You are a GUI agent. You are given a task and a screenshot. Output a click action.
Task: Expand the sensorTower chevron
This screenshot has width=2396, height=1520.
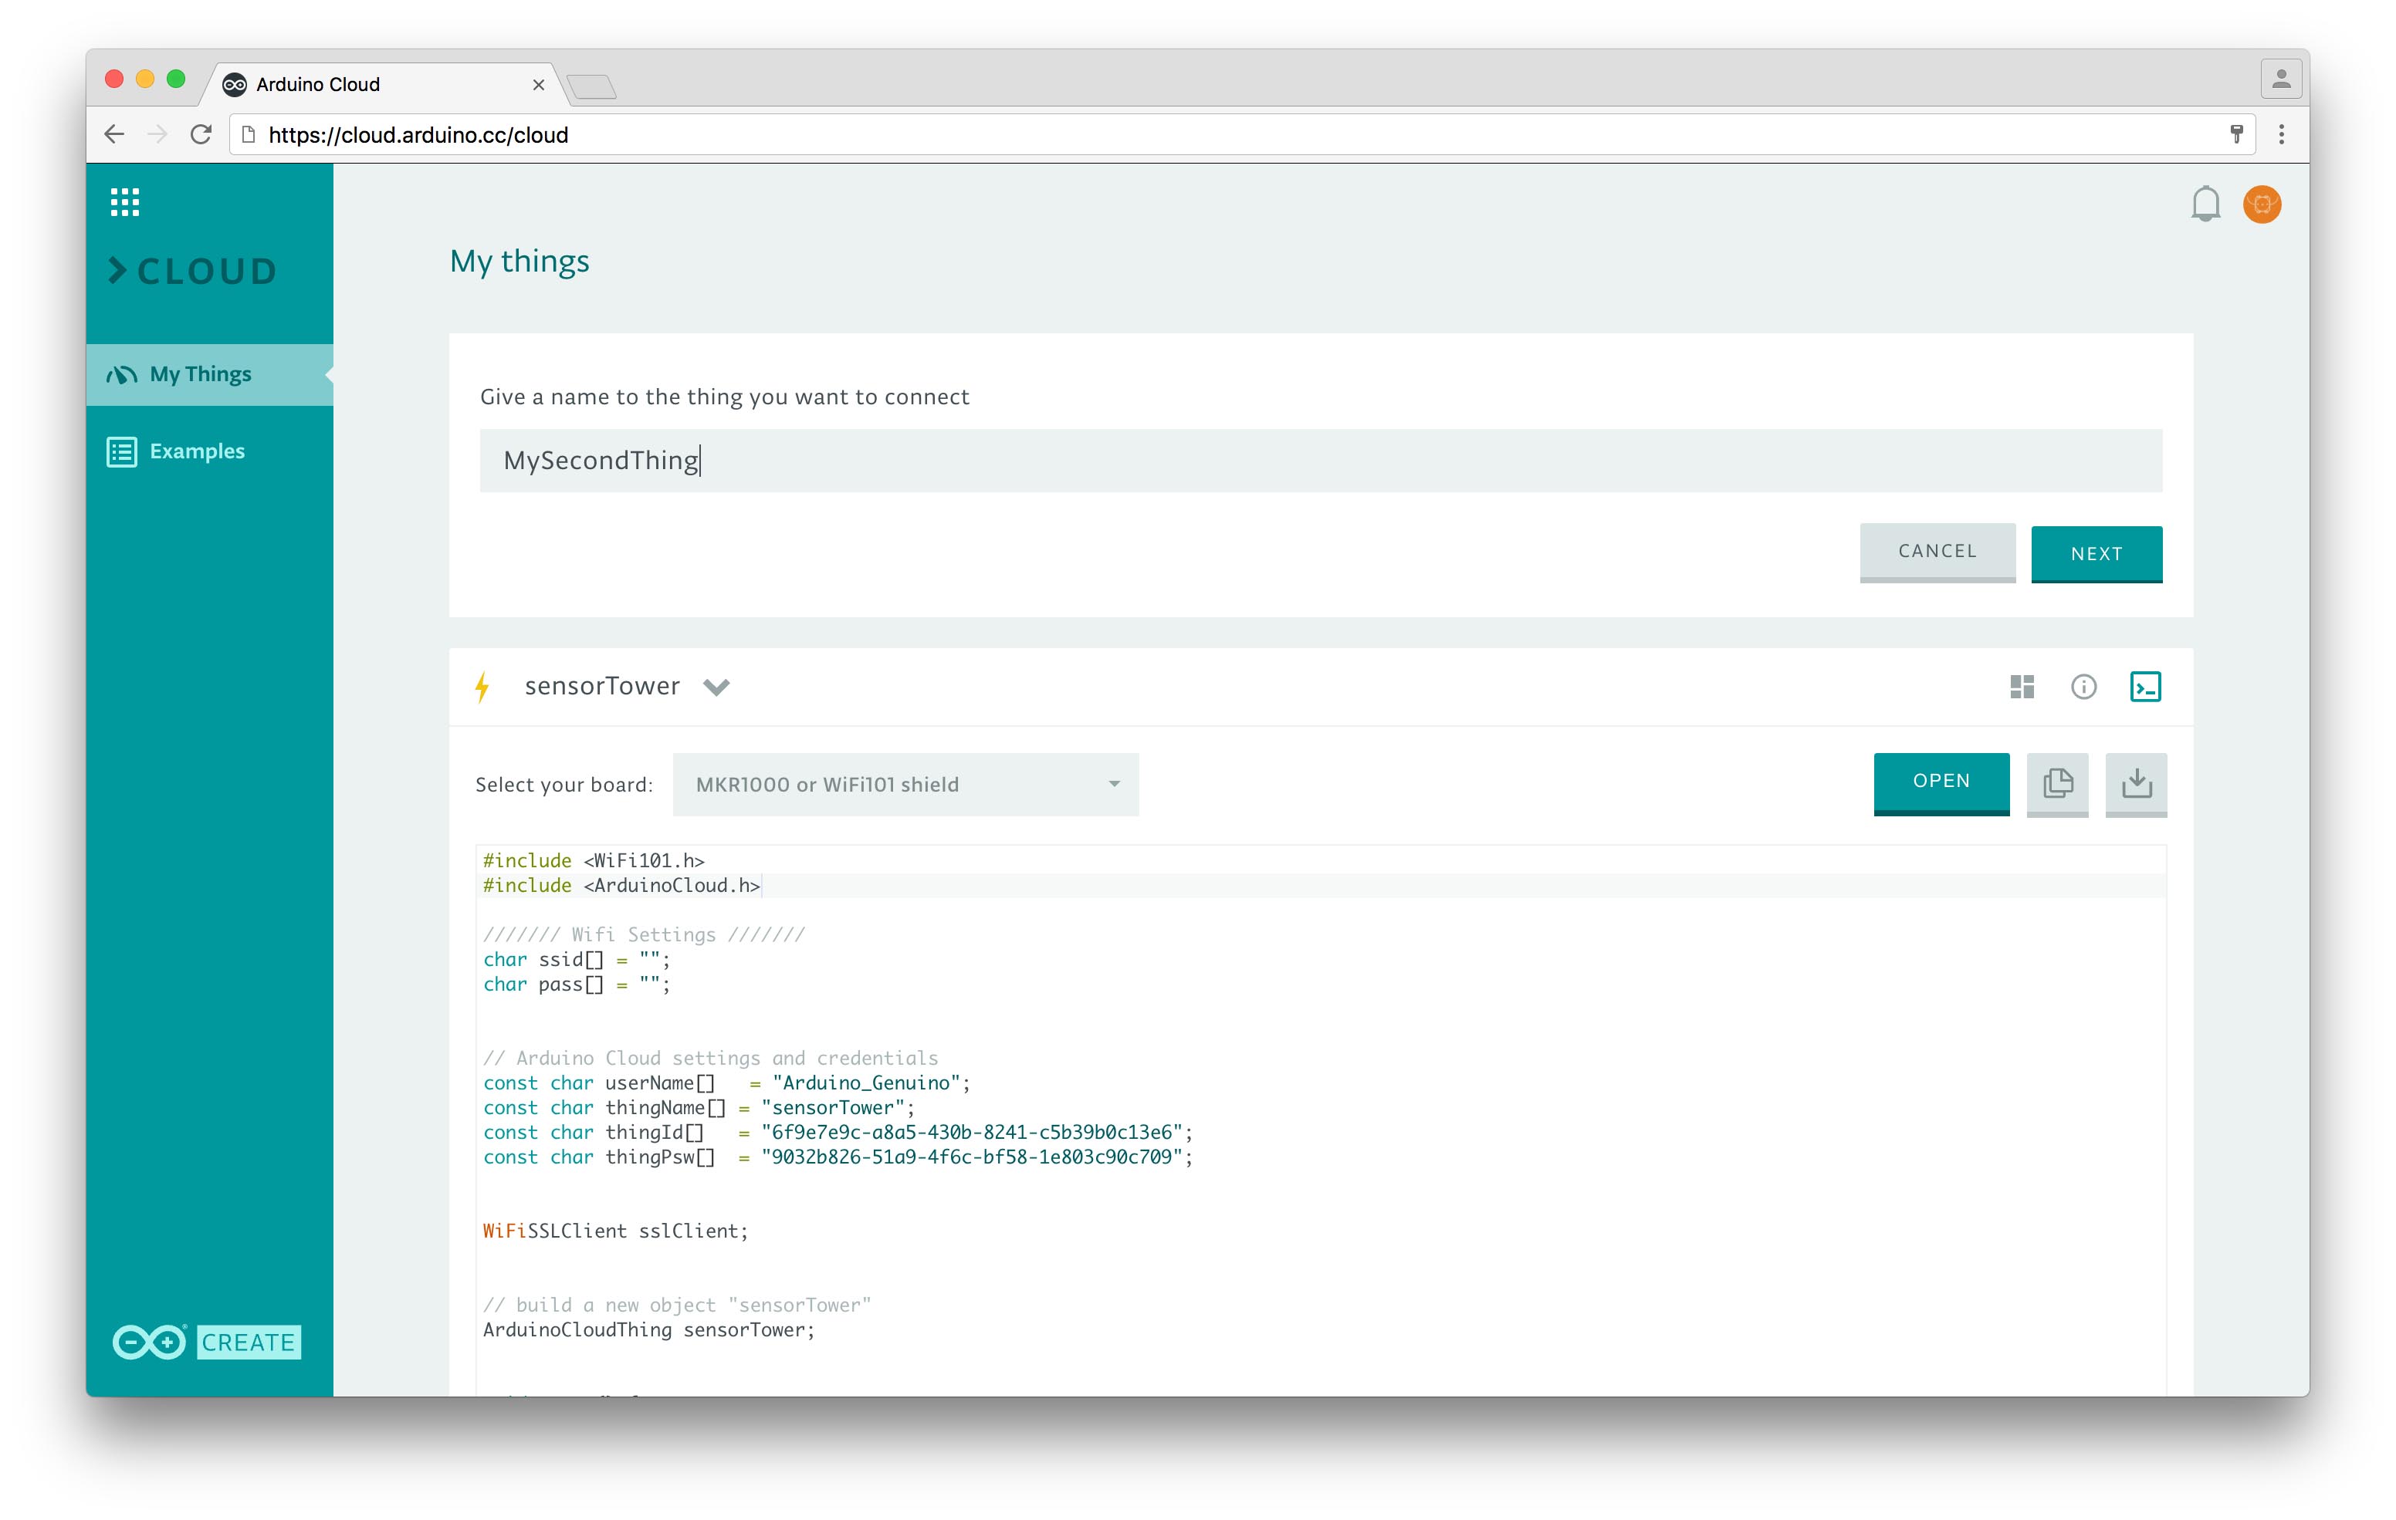[716, 687]
